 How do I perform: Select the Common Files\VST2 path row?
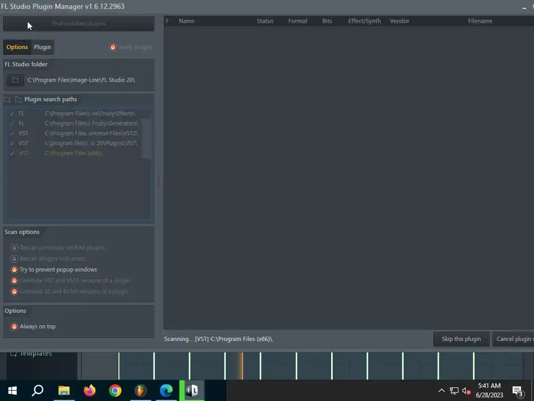(x=74, y=133)
